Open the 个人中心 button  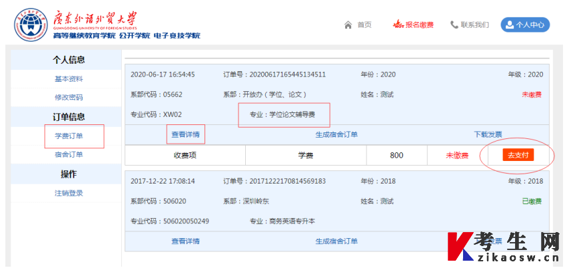(x=525, y=25)
